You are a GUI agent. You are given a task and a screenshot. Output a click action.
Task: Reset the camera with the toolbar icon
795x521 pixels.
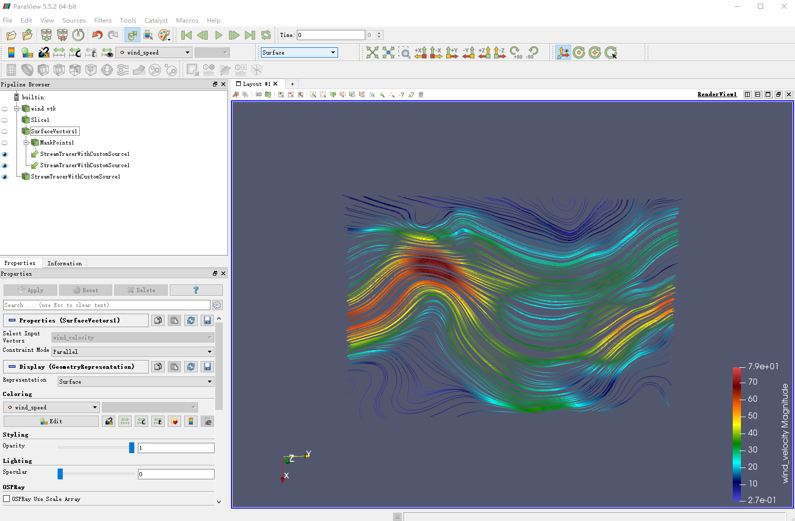(373, 52)
